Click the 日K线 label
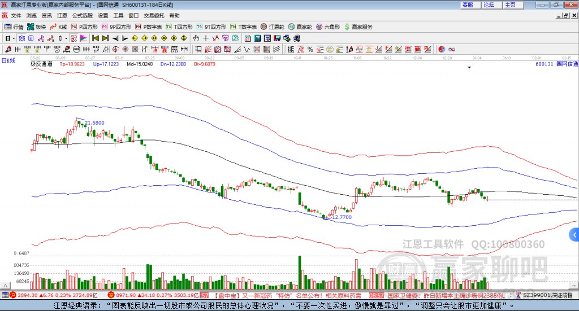 point(8,60)
